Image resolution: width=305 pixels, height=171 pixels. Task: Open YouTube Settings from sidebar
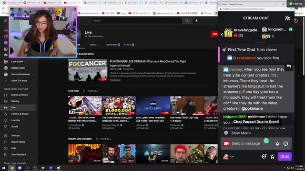18,135
